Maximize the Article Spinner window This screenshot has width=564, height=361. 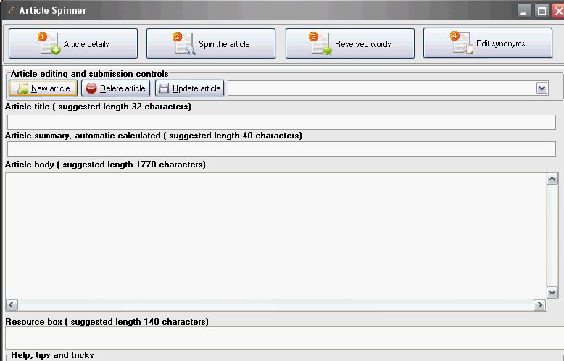(x=542, y=10)
